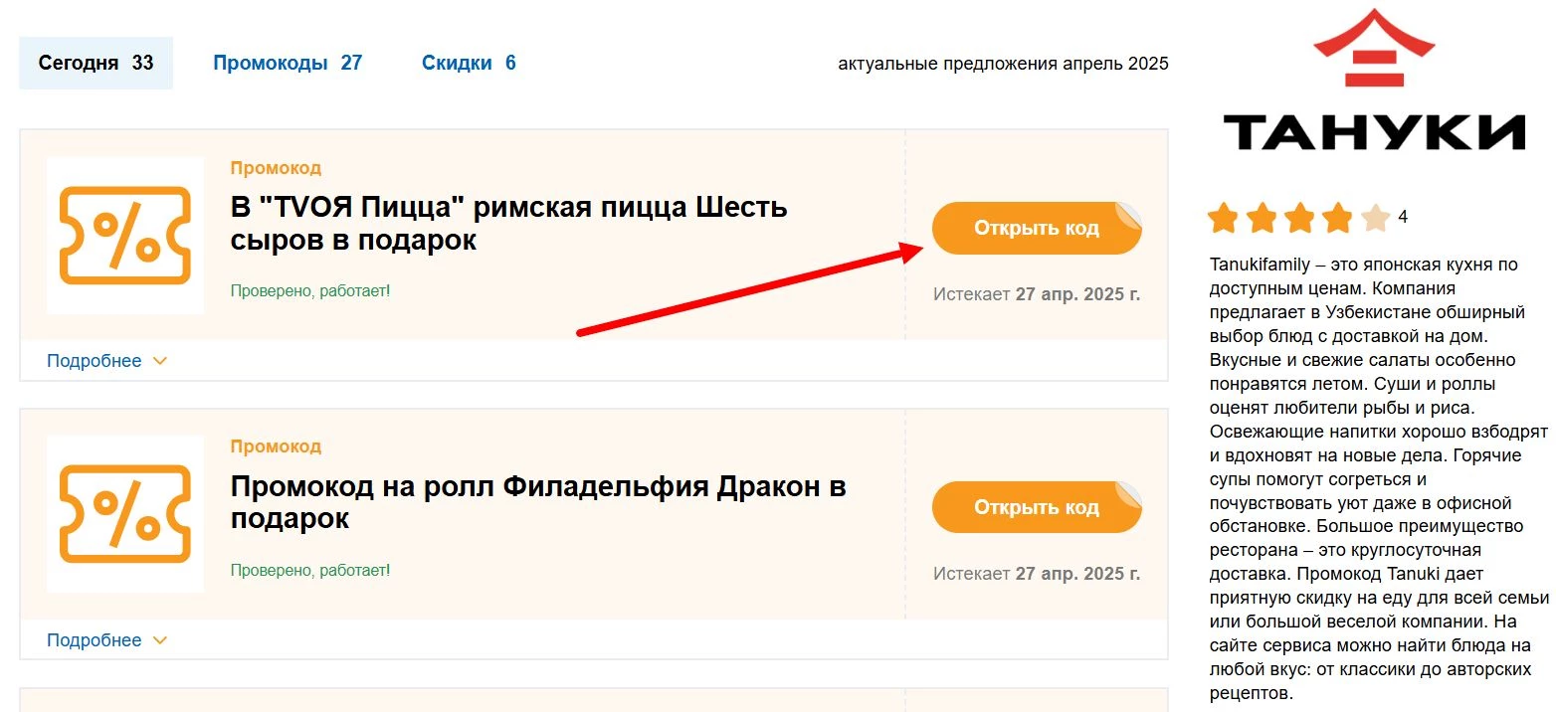Click the percent ticket icon beside Филадельфия Дракон promo
The image size is (1556, 712).
[x=124, y=514]
